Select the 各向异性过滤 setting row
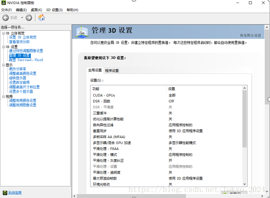 [x=167, y=125]
